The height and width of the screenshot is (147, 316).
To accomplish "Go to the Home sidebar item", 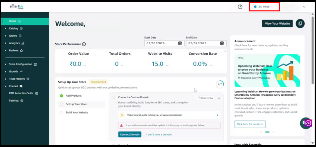I will point(12,21).
